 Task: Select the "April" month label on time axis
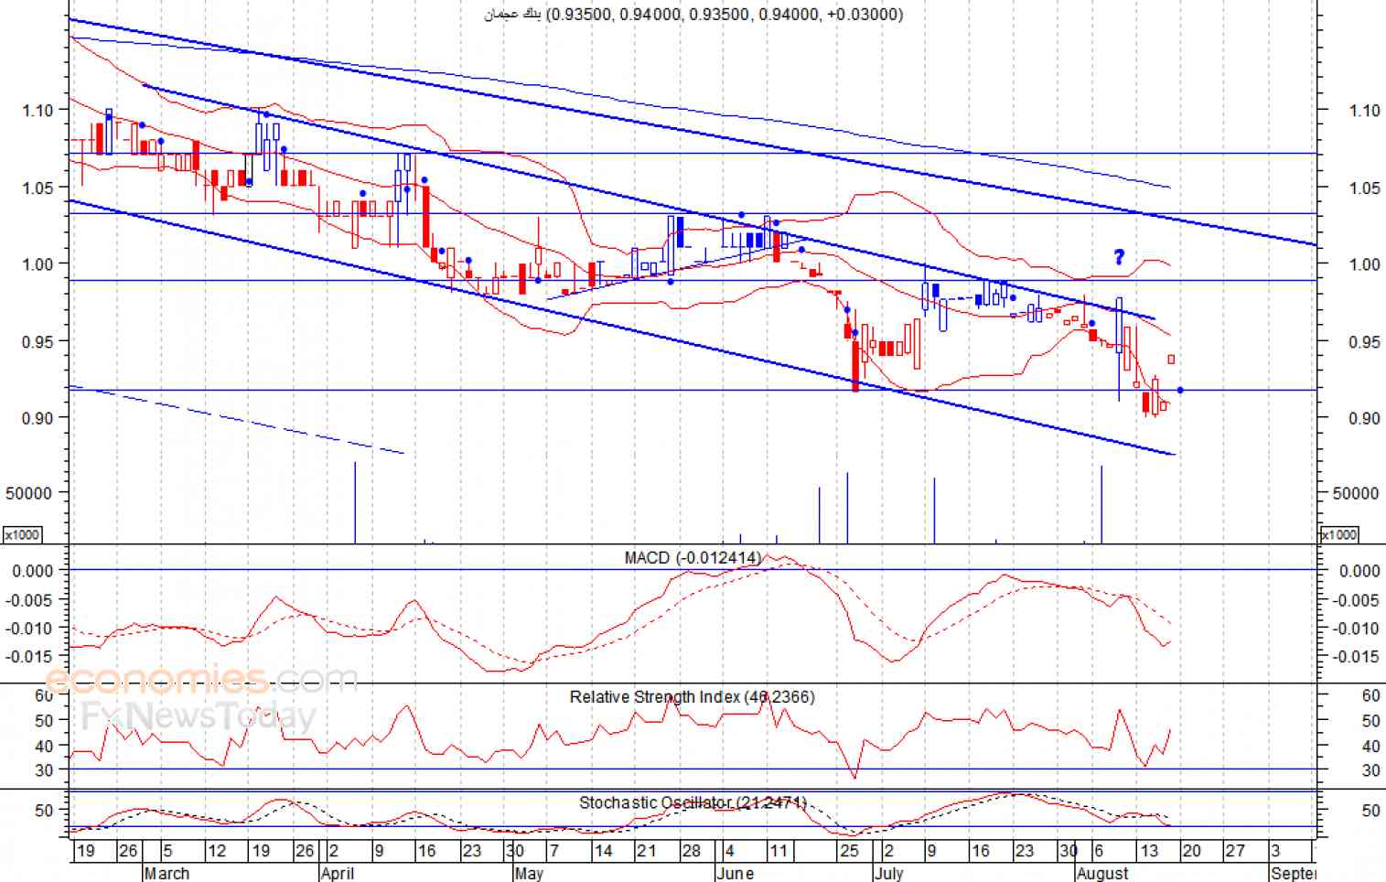pos(338,873)
